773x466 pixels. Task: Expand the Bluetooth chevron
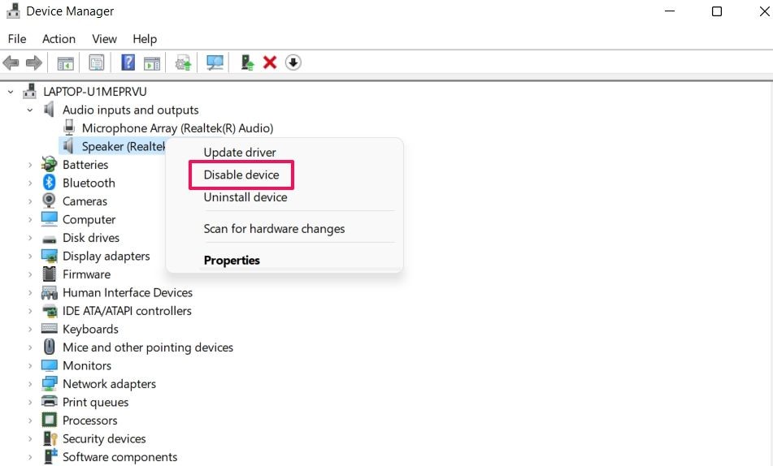point(30,183)
